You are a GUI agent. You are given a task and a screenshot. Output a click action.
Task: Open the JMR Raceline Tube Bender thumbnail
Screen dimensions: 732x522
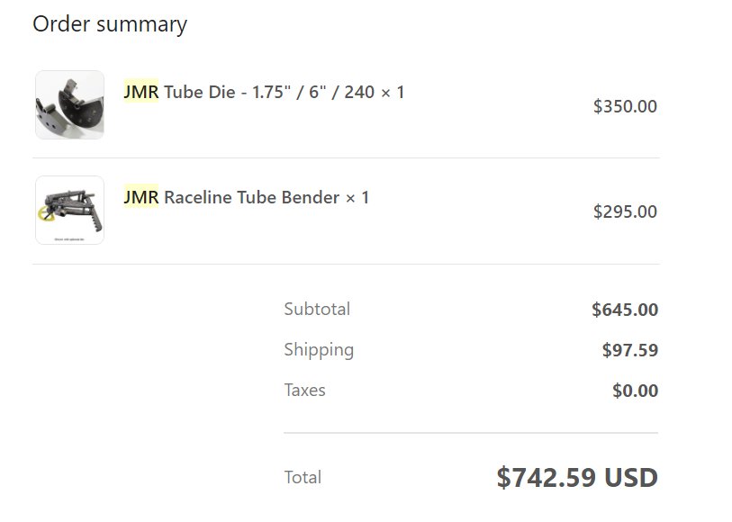coord(69,210)
